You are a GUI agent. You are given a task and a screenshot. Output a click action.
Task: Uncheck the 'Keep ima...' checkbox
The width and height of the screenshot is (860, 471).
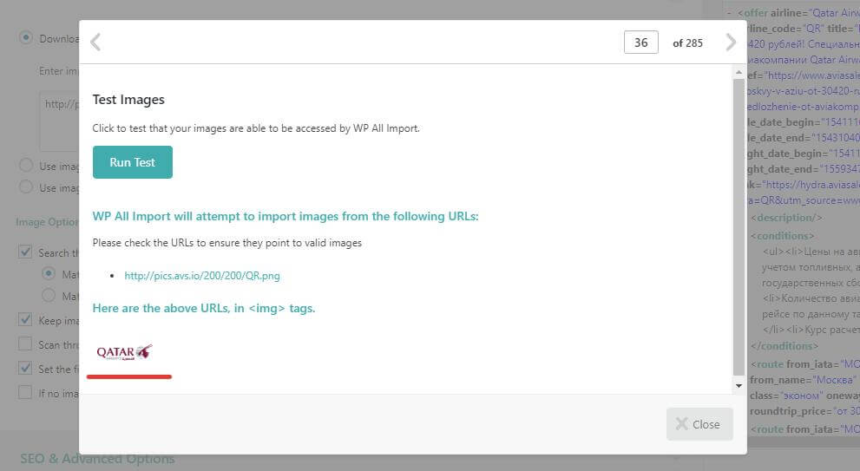click(x=26, y=320)
